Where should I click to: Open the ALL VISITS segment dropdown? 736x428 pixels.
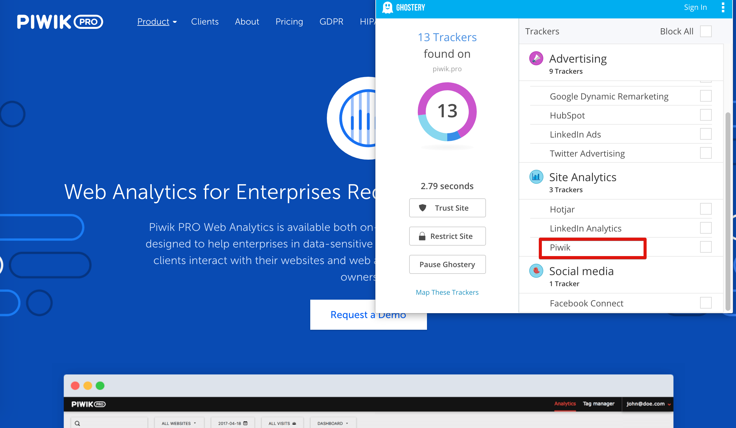(x=282, y=423)
